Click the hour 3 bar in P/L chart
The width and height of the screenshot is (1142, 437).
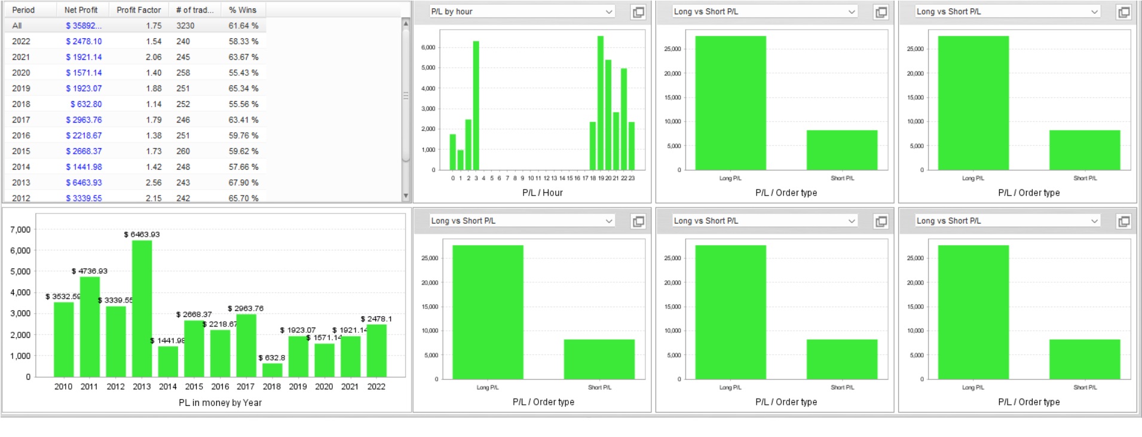476,106
